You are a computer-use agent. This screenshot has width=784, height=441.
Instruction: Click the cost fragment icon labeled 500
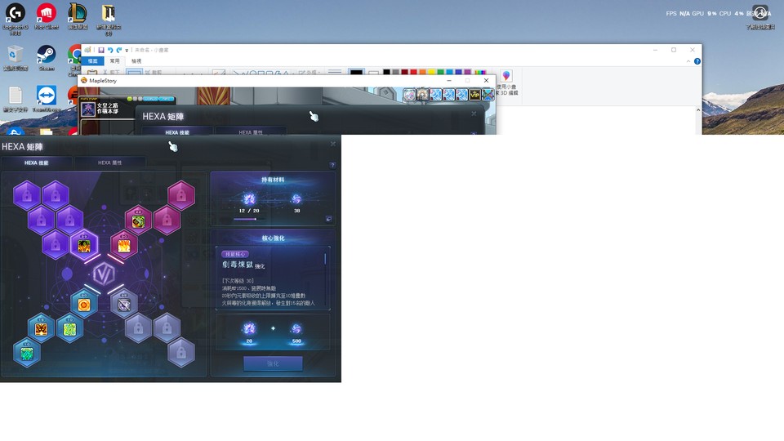[x=296, y=328]
